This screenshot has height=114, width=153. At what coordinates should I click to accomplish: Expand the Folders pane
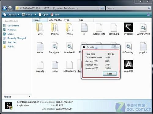click(29, 97)
